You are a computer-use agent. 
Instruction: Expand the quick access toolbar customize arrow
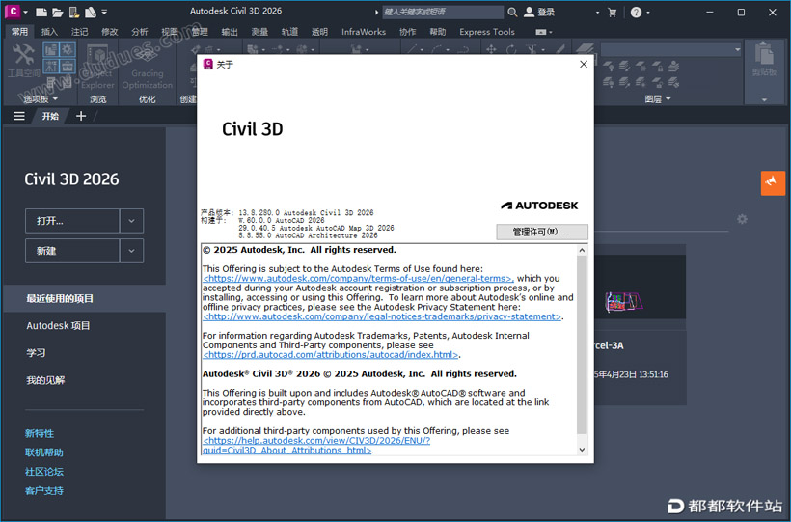coord(104,12)
